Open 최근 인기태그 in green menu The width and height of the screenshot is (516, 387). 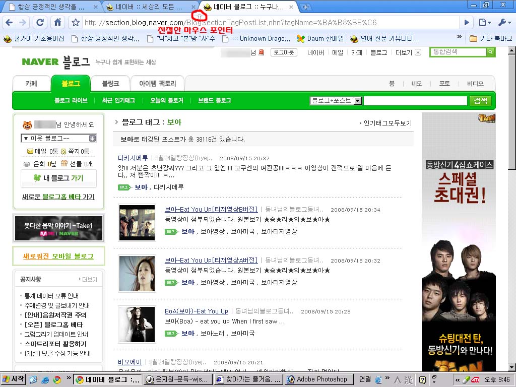118,100
